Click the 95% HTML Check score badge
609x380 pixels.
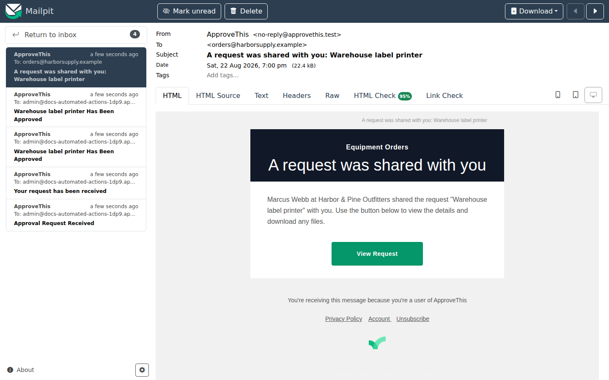[x=405, y=96]
